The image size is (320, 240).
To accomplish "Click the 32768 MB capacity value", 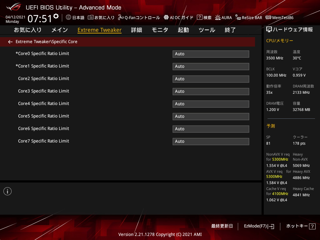I will (301, 110).
